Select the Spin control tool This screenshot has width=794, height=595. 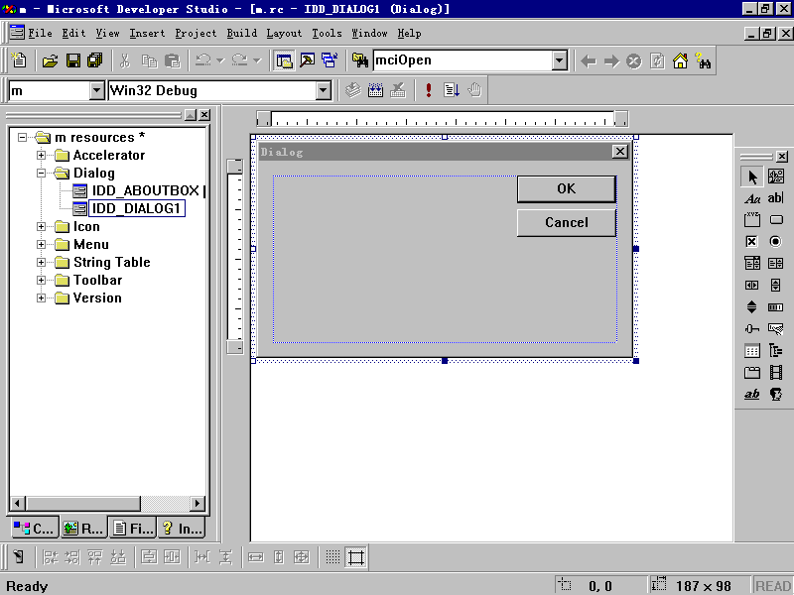pos(752,306)
